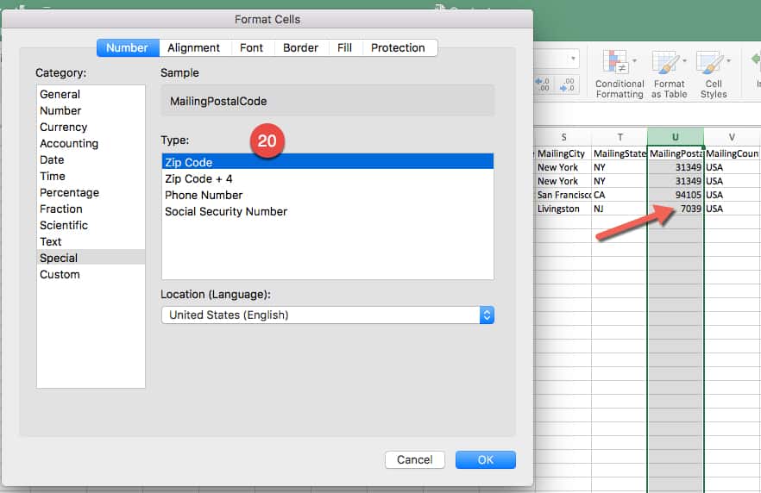The image size is (761, 493).
Task: Select column U header
Action: pos(675,137)
